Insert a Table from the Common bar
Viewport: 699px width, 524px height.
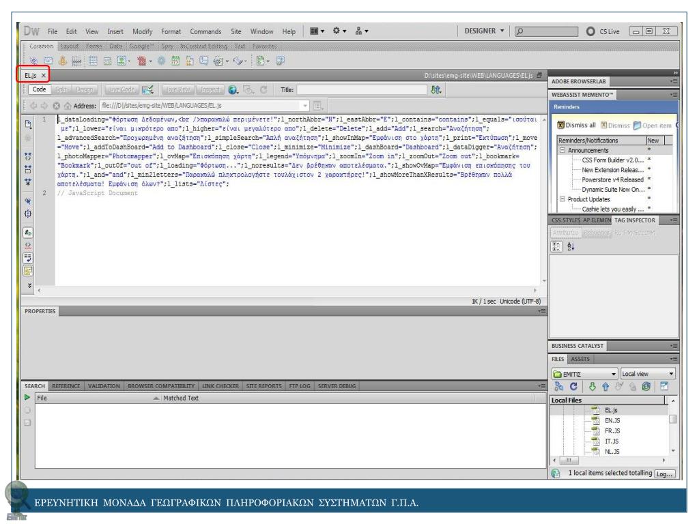tap(93, 61)
